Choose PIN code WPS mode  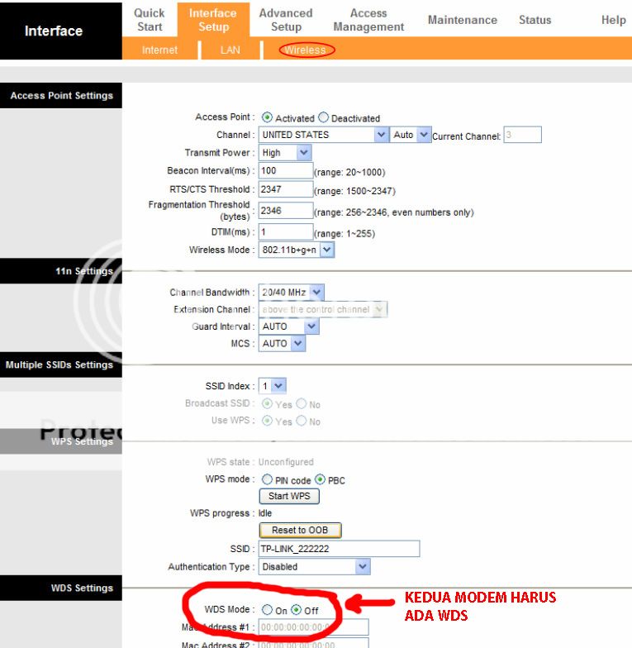(x=268, y=479)
